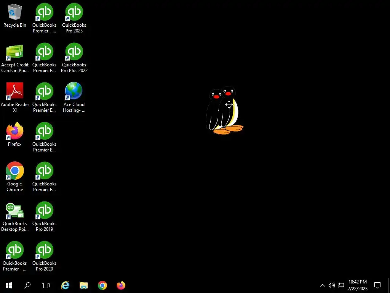390x293 pixels.
Task: Open taskbar search magnifier
Action: click(x=27, y=285)
